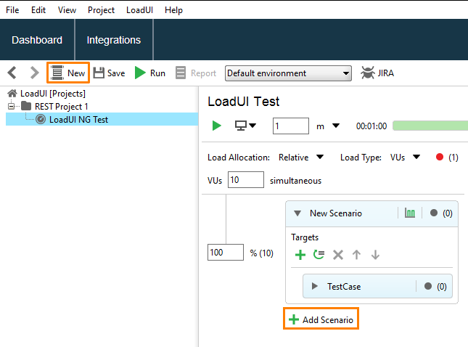Screen dimensions: 468x347
Task: Click the green test progress bar
Action: coord(430,126)
